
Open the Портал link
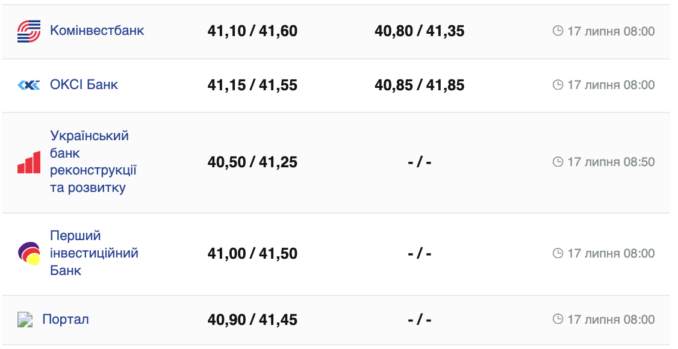(66, 319)
